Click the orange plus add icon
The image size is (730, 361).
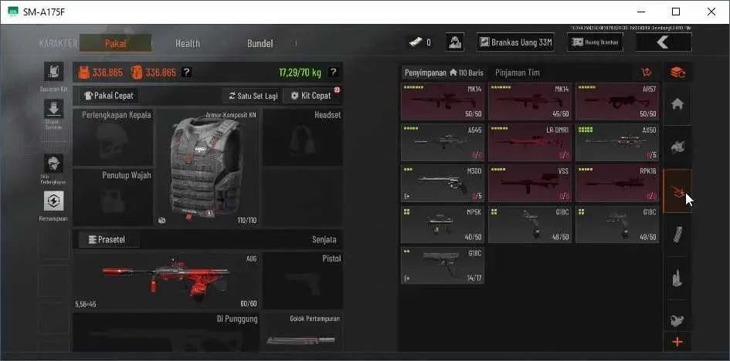pyautogui.click(x=677, y=342)
